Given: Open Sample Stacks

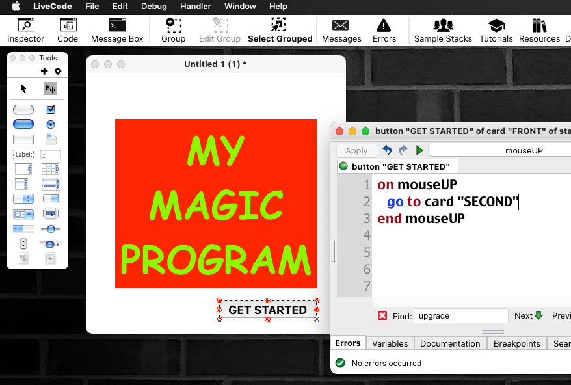Looking at the screenshot, I should coord(443,30).
